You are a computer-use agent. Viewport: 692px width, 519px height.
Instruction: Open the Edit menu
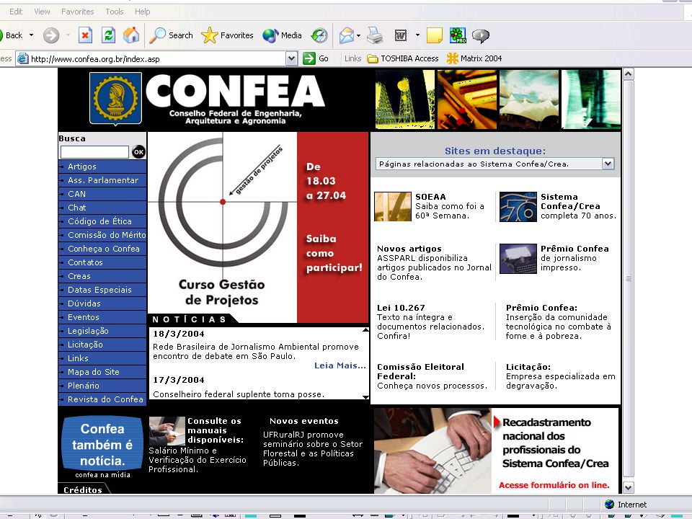16,12
